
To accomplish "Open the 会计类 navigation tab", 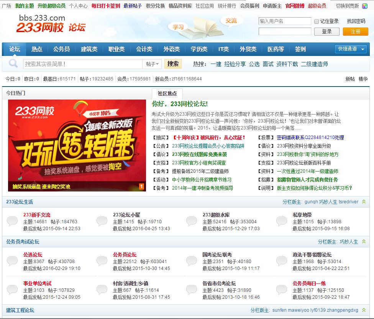I will click(x=144, y=49).
